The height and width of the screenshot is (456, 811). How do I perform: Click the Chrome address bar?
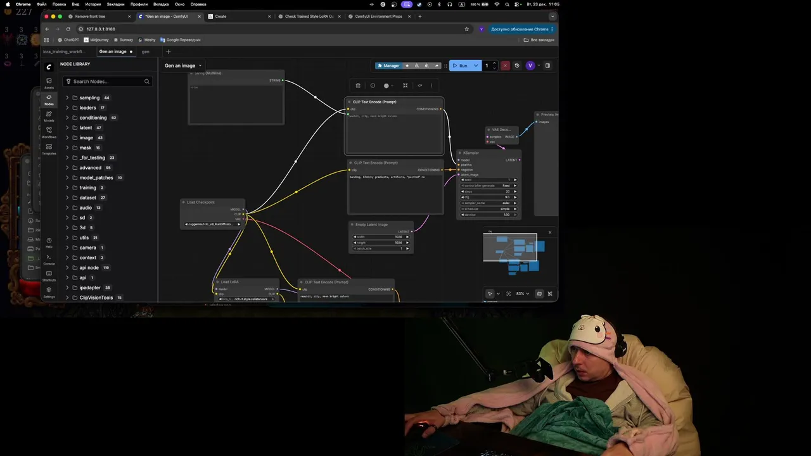coord(272,29)
